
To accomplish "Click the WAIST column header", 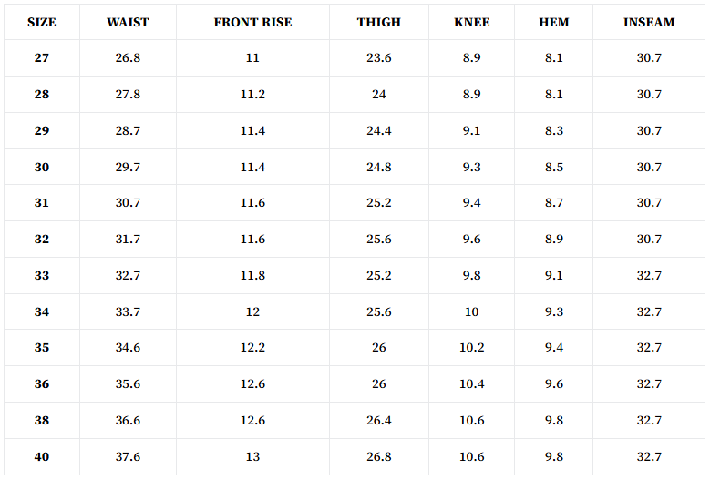I will click(128, 22).
